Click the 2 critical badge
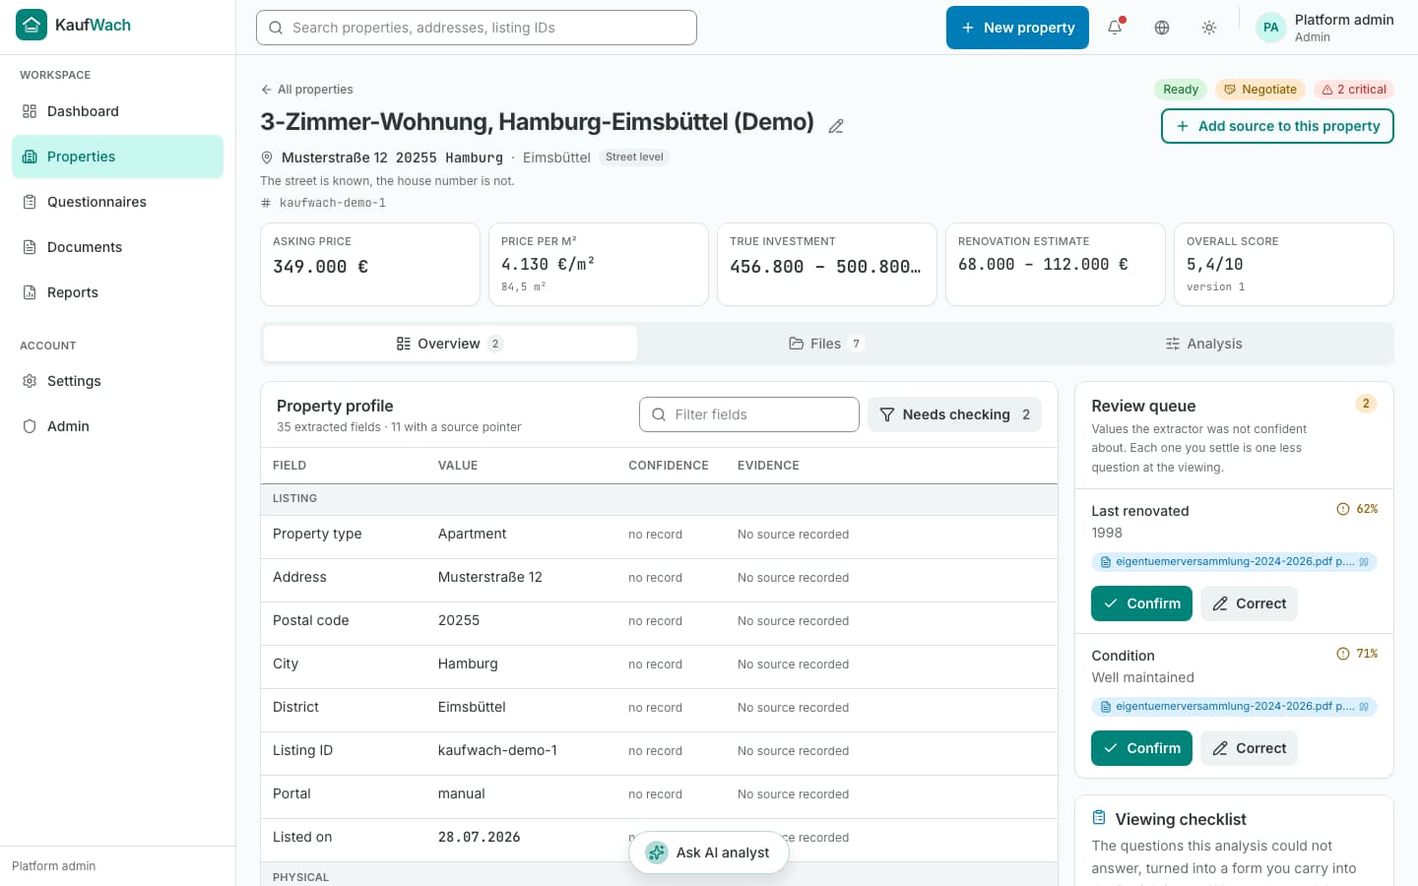 click(x=1354, y=90)
